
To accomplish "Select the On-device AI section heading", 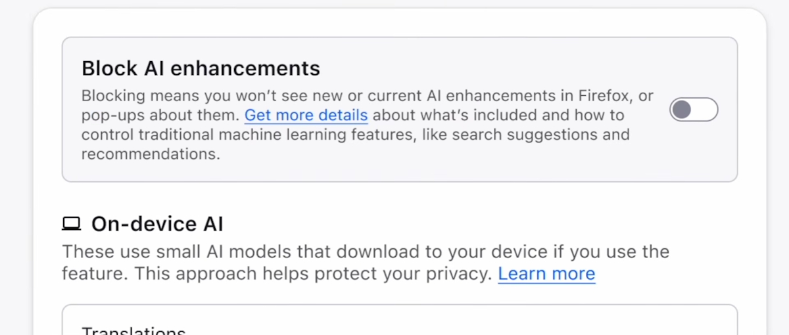I will click(157, 225).
